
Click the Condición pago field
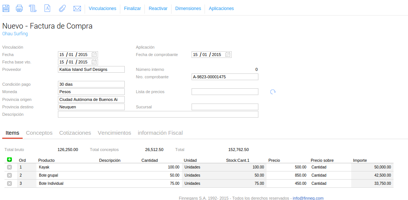point(91,84)
